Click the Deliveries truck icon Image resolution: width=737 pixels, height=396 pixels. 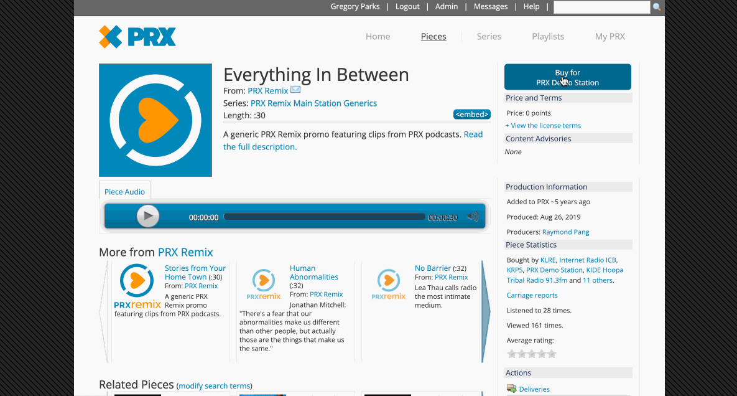pos(511,389)
